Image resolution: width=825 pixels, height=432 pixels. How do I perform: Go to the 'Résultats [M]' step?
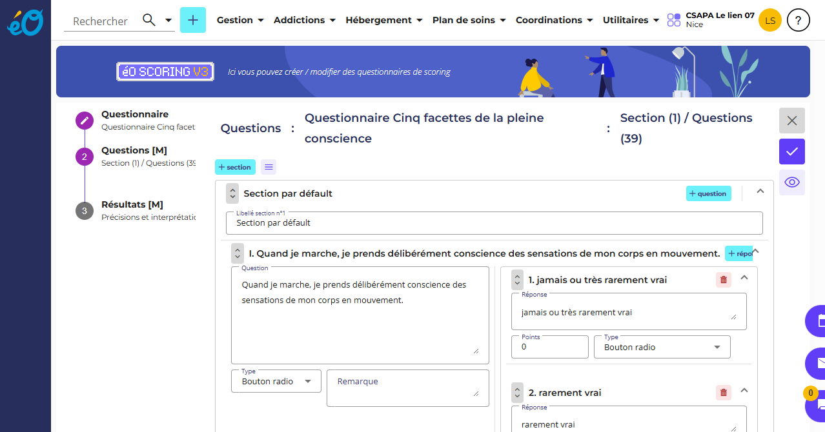(132, 205)
